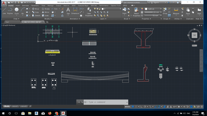
Task: Switch to the Annotate ribbon tab
Action: click(25, 5)
